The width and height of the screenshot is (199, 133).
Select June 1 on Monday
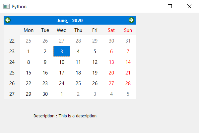pos(29,52)
